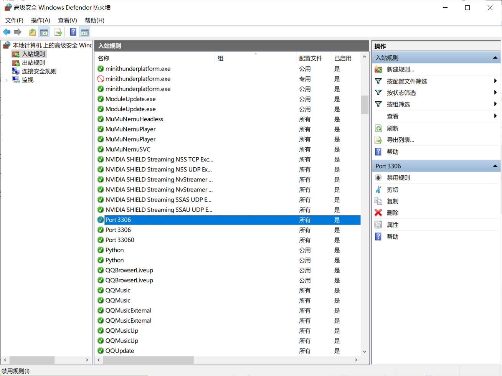Click the 新建规则 icon to create a new rule
502x376 pixels.
378,69
